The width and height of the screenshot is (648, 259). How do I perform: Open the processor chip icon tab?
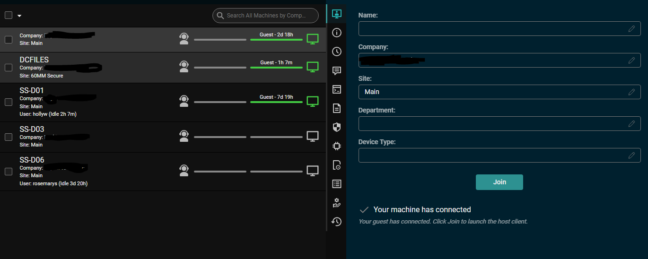336,146
